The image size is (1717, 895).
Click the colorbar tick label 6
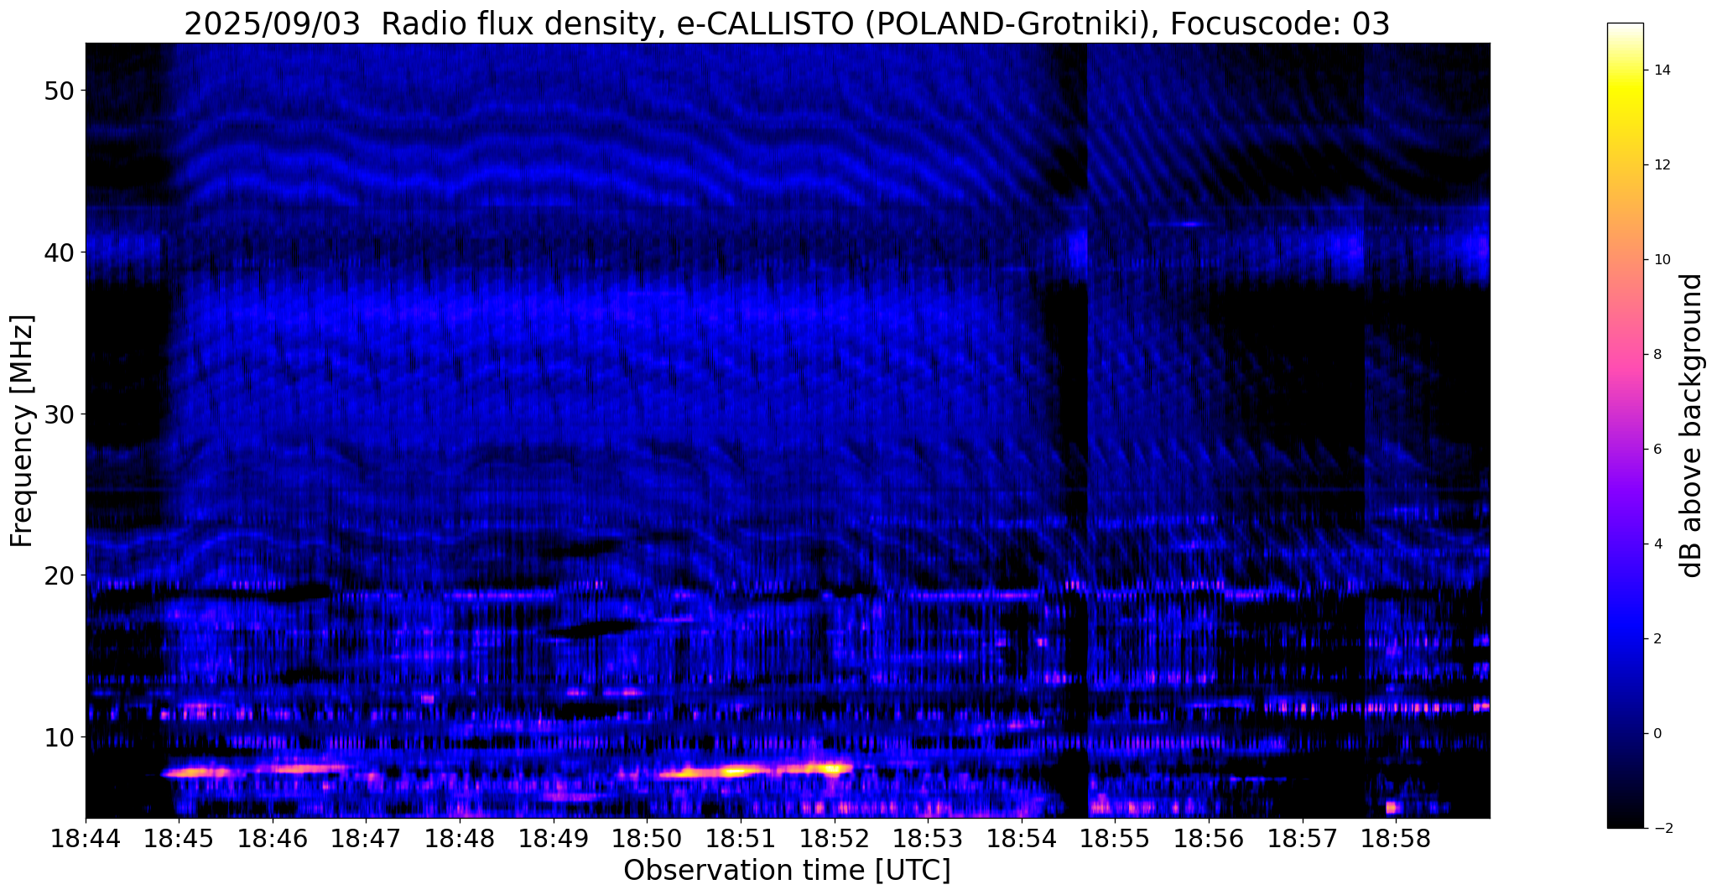pos(1657,450)
